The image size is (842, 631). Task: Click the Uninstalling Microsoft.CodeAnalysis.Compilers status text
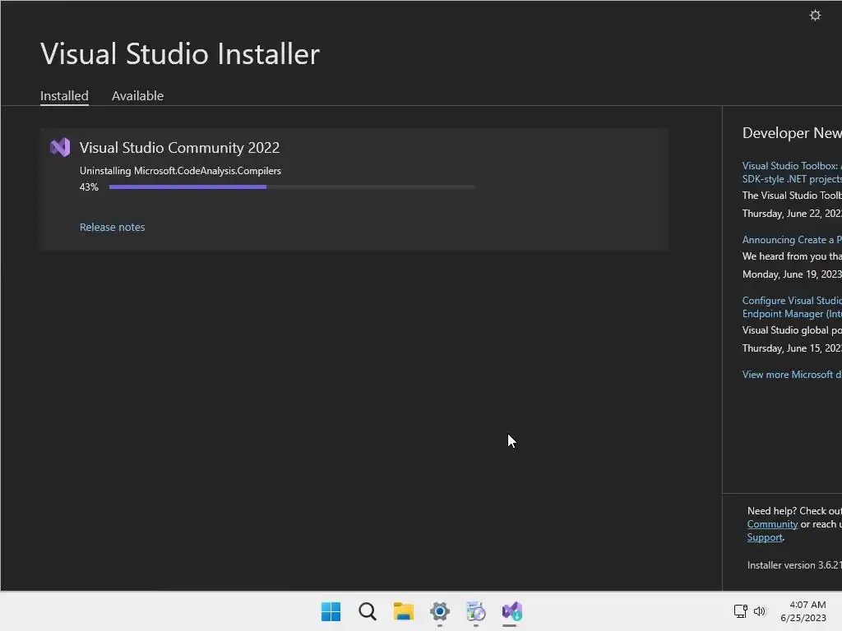180,171
